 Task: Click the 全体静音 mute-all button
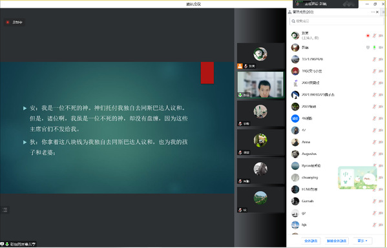pyautogui.click(x=311, y=241)
